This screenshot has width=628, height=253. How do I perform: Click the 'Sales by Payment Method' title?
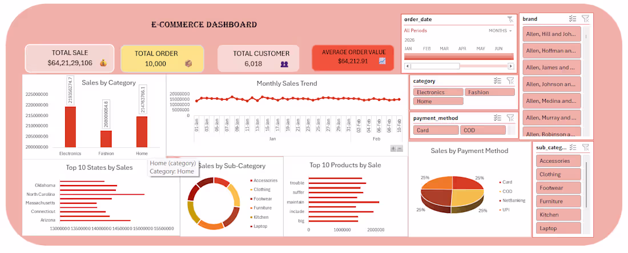point(469,151)
